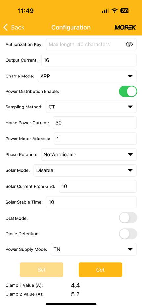
Task: Show Authorization Key using the eye icon
Action: 129,45
